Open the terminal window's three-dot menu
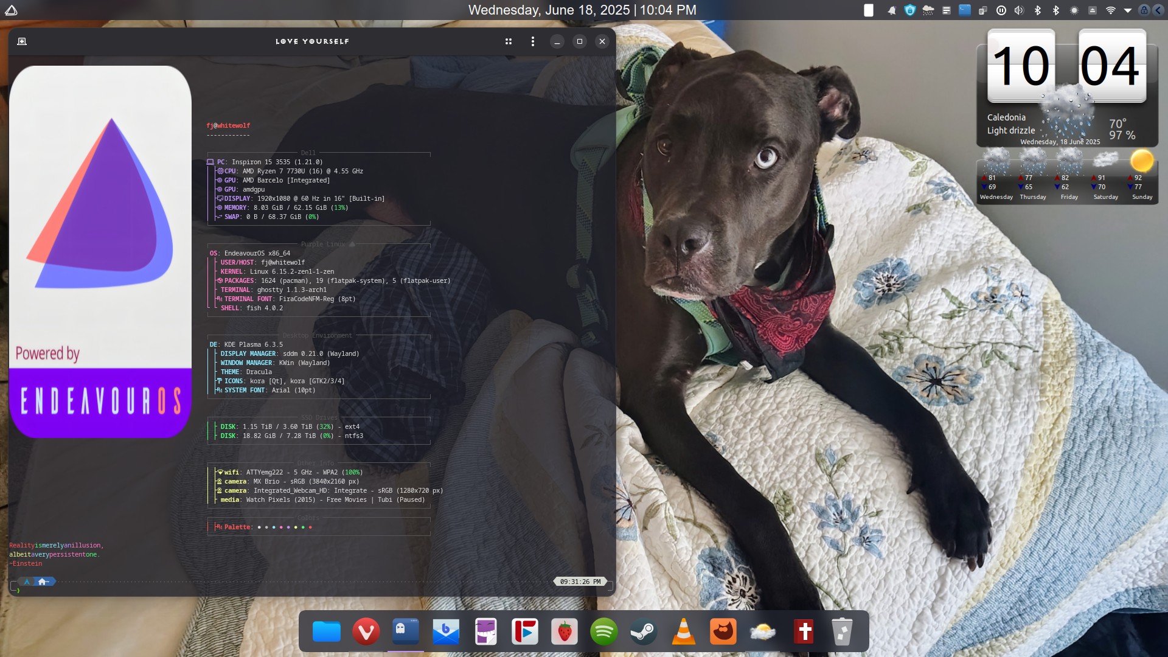1168x657 pixels. [532, 41]
